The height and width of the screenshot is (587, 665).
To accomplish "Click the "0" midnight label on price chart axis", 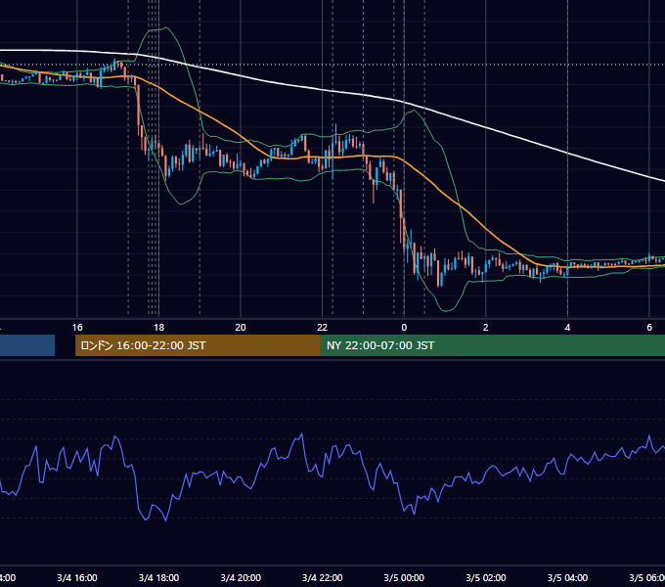I will pyautogui.click(x=404, y=328).
